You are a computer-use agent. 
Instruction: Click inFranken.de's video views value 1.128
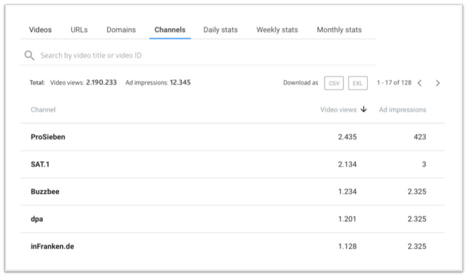(x=347, y=246)
